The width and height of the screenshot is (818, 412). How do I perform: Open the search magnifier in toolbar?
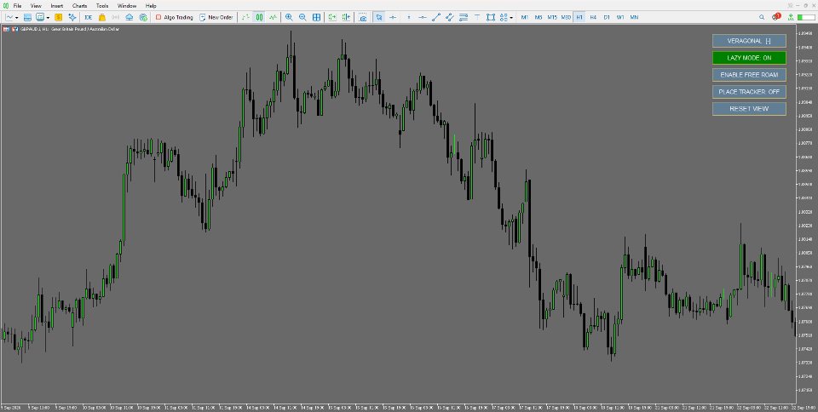click(x=762, y=17)
